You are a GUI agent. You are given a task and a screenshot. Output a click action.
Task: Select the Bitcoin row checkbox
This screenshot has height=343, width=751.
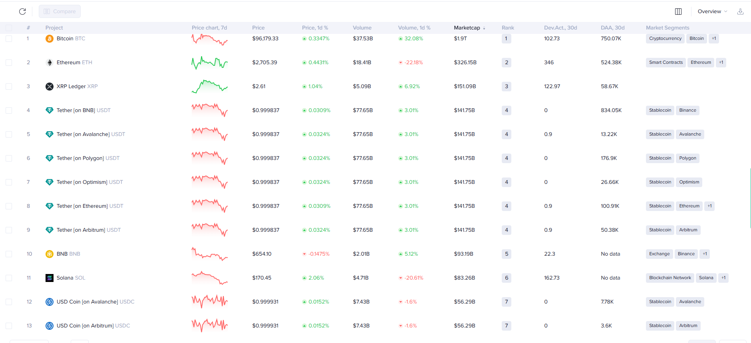[9, 39]
